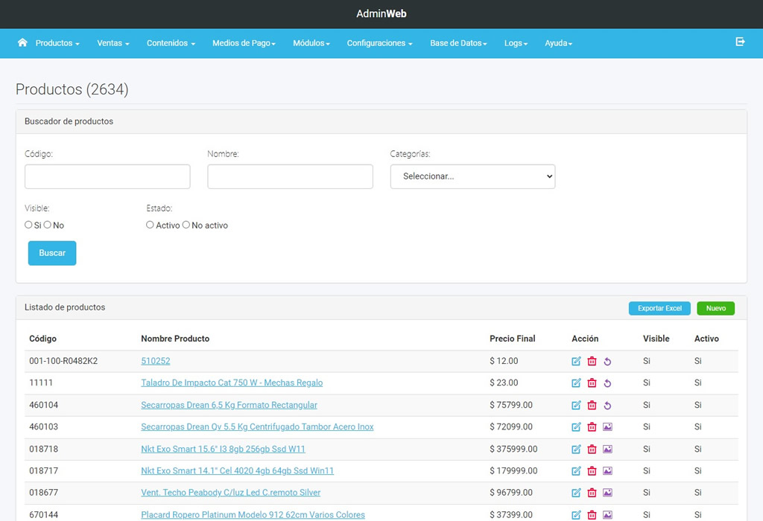The width and height of the screenshot is (763, 521).
Task: Edit product with code 001-100-R0482K2
Action: (x=576, y=361)
